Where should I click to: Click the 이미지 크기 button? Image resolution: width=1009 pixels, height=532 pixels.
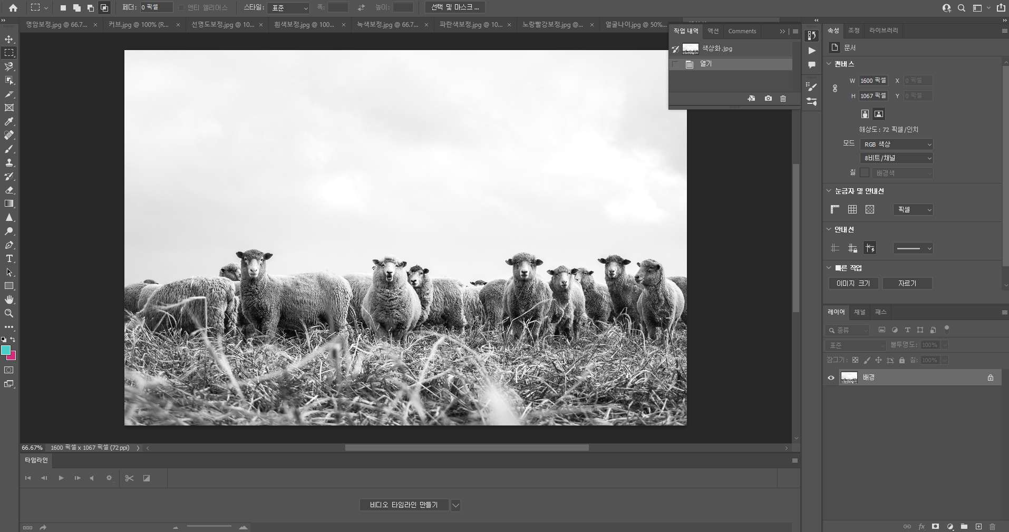tap(853, 283)
